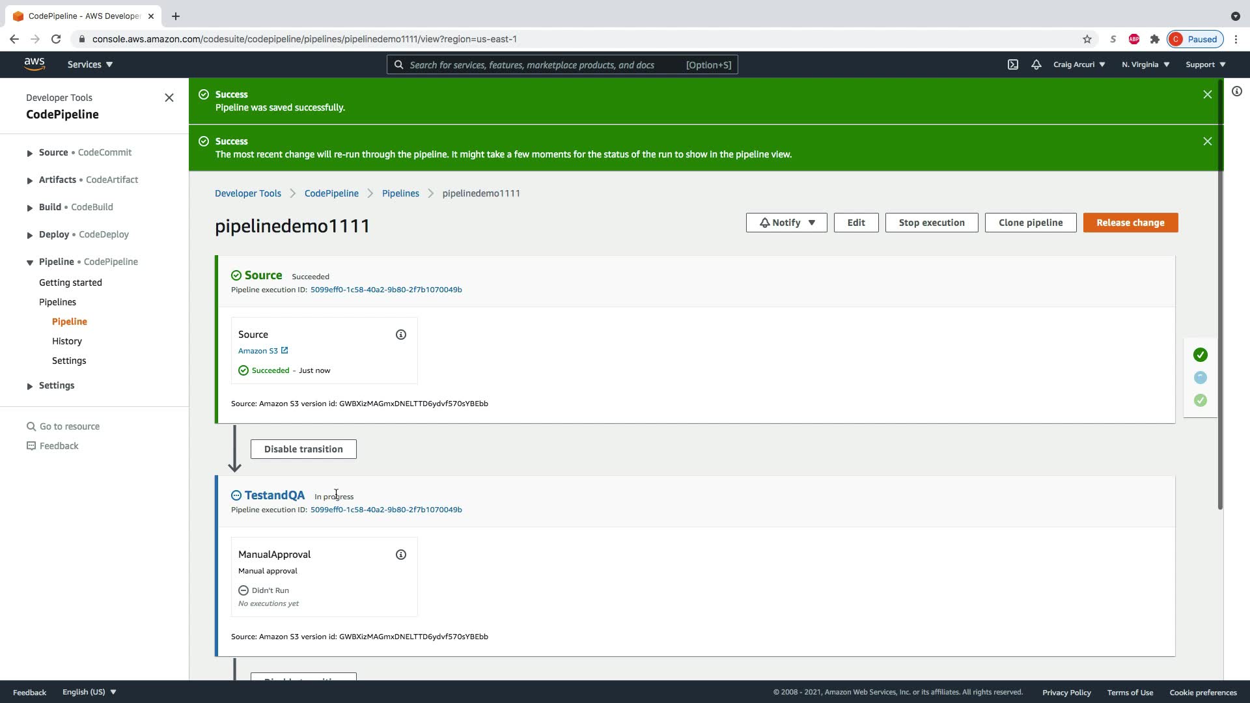
Task: Click the notifications bell icon
Action: pos(1036,64)
